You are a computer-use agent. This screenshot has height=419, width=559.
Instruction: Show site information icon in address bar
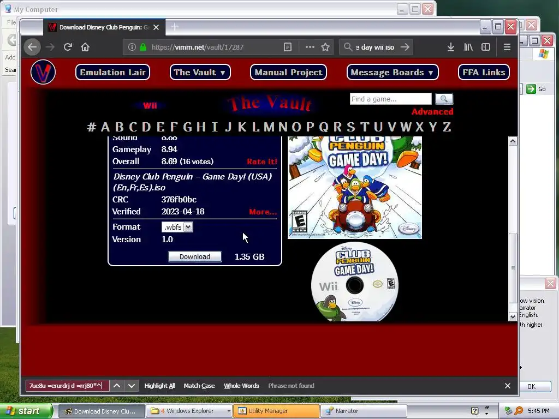pyautogui.click(x=132, y=47)
